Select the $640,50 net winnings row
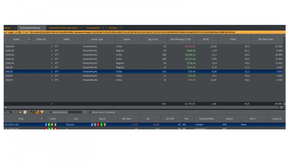The height and width of the screenshot is (164, 292). (143, 50)
